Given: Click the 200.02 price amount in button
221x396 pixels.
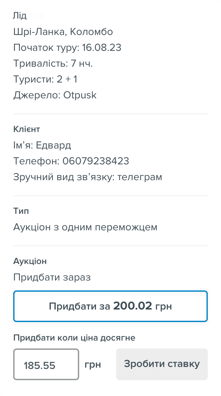Looking at the screenshot, I should click(133, 306).
